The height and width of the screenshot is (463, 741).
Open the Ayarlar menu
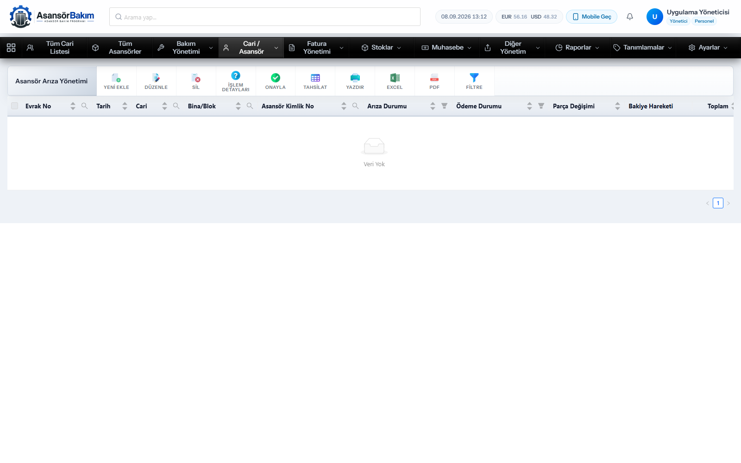pyautogui.click(x=708, y=48)
